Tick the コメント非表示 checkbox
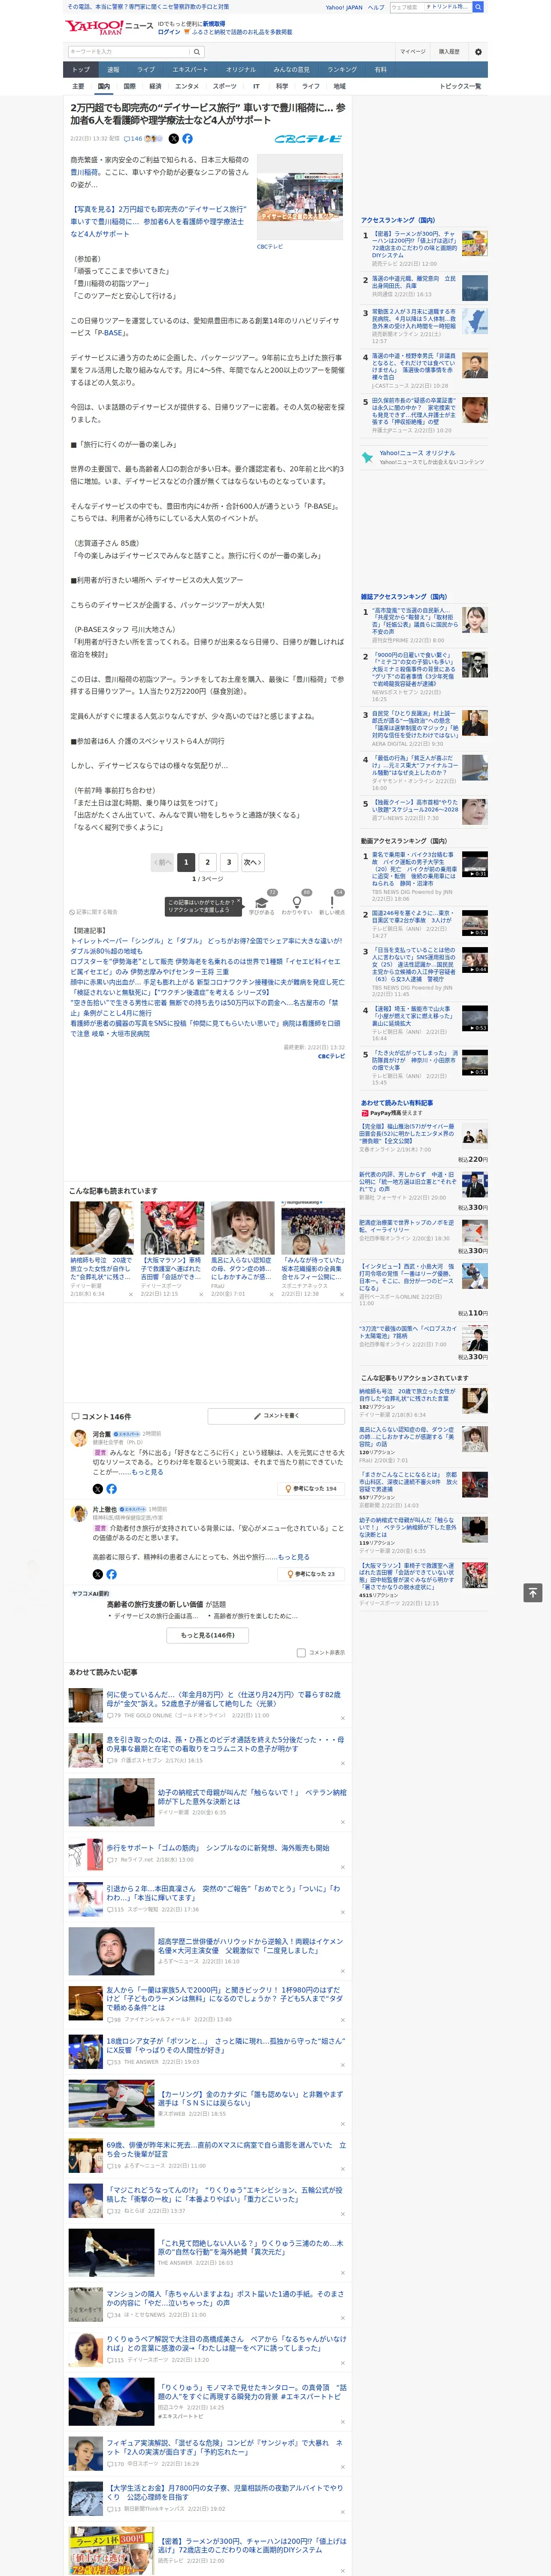The height and width of the screenshot is (2576, 551). pos(301,1653)
